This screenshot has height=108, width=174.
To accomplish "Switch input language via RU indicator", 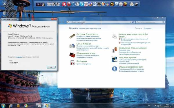I will [x=149, y=105].
